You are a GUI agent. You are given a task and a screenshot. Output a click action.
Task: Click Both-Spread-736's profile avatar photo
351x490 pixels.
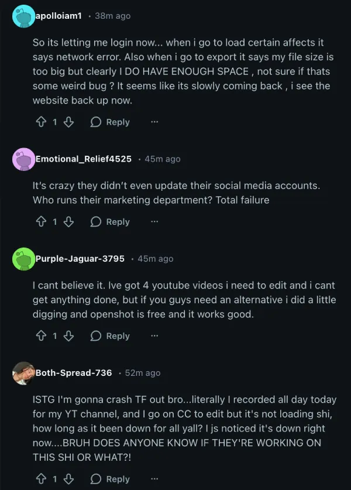pyautogui.click(x=23, y=373)
